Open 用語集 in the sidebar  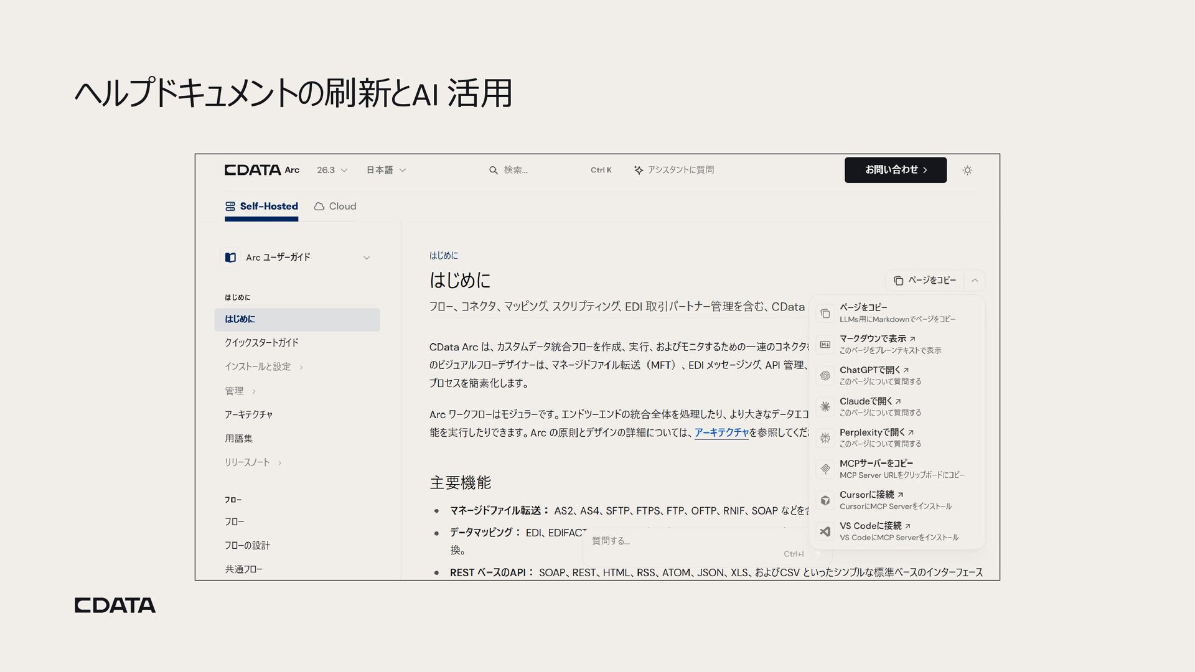[x=238, y=439]
